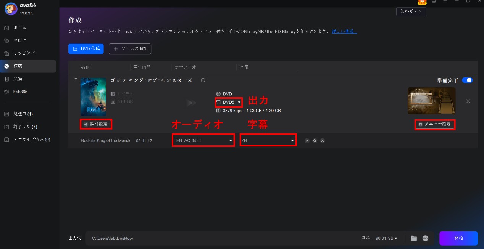
Task: Delete the title row with X icon
Action: click(x=322, y=141)
